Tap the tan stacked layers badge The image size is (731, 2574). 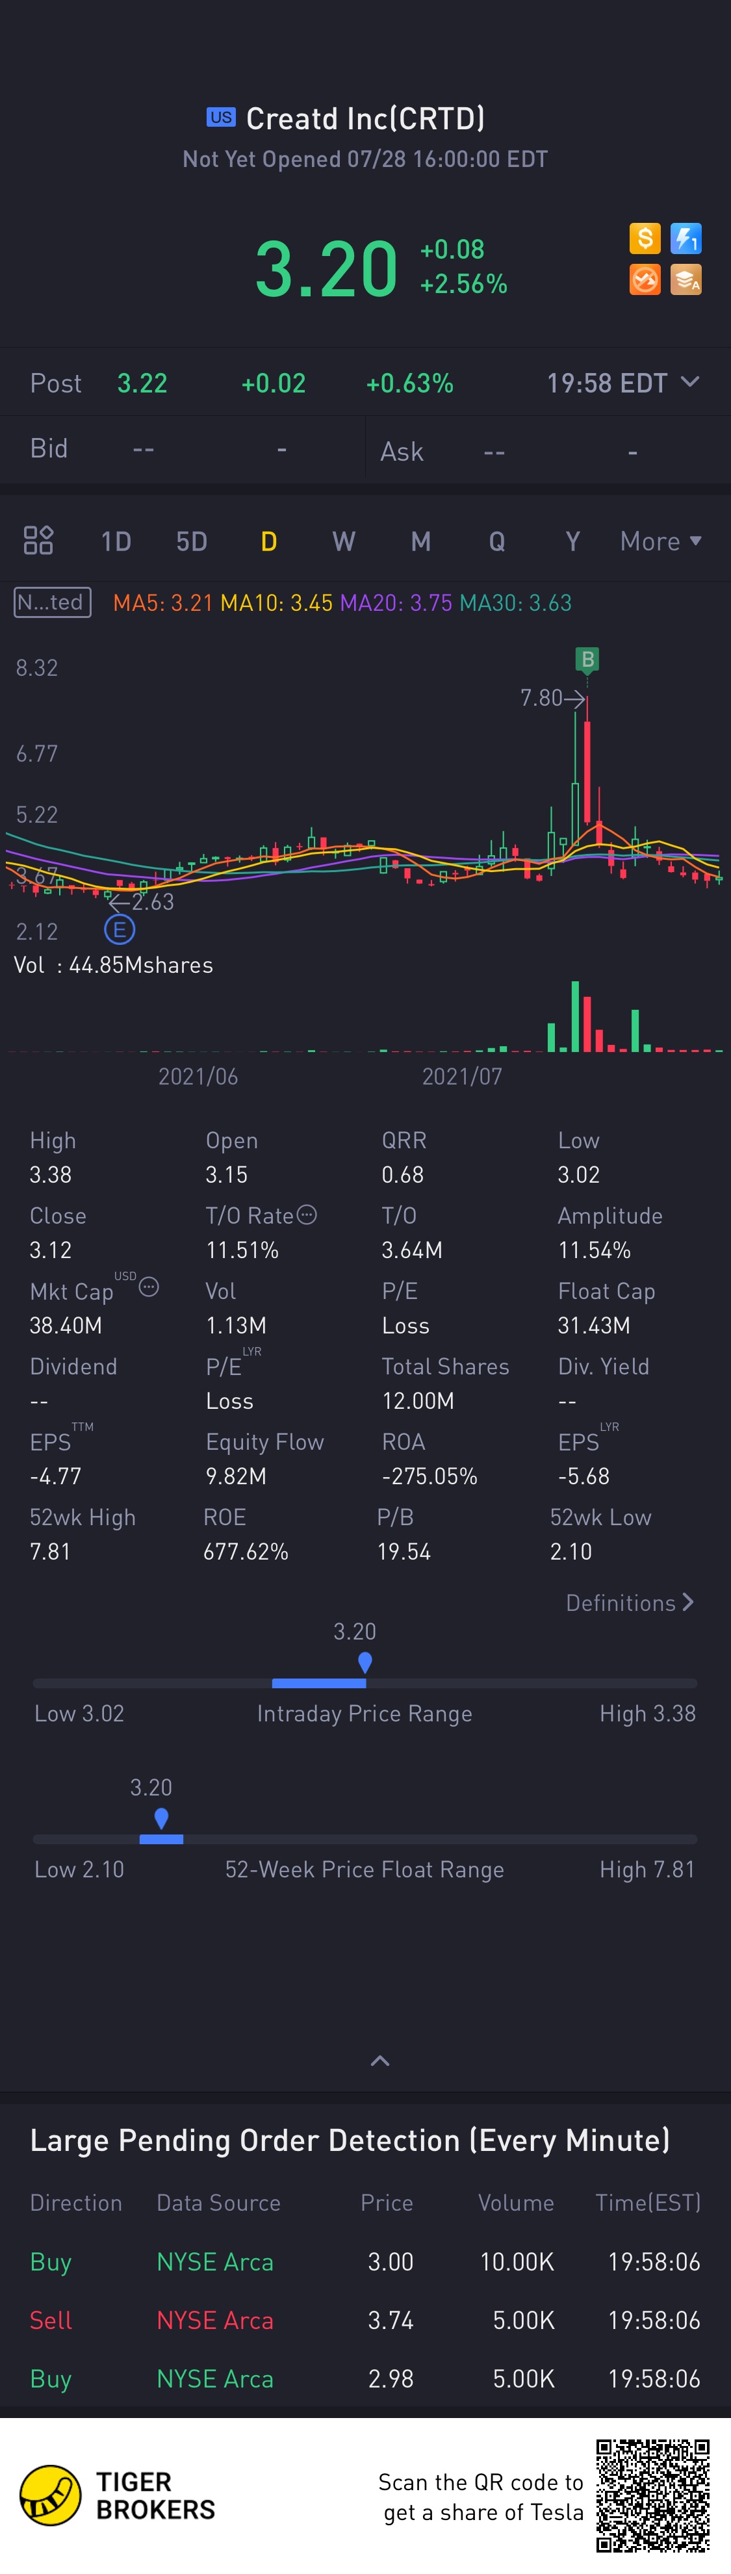click(x=686, y=280)
